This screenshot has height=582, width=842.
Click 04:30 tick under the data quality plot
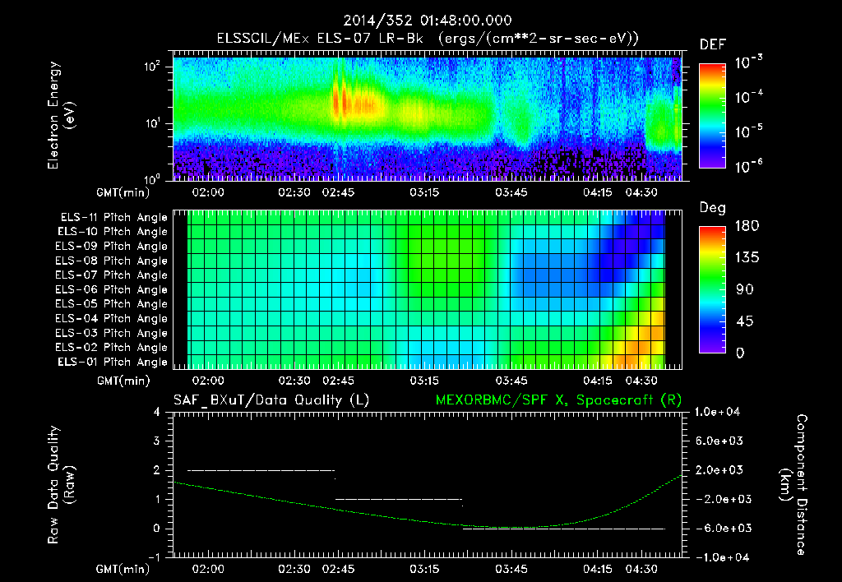[641, 569]
